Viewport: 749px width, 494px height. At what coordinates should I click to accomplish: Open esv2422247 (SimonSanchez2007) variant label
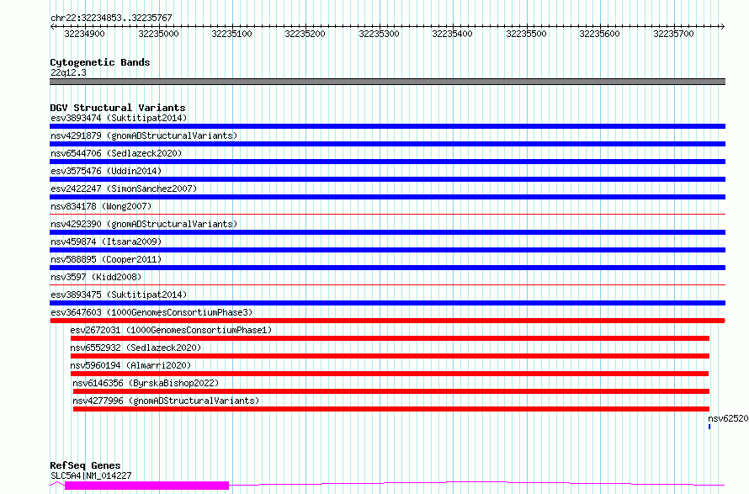[x=124, y=189]
